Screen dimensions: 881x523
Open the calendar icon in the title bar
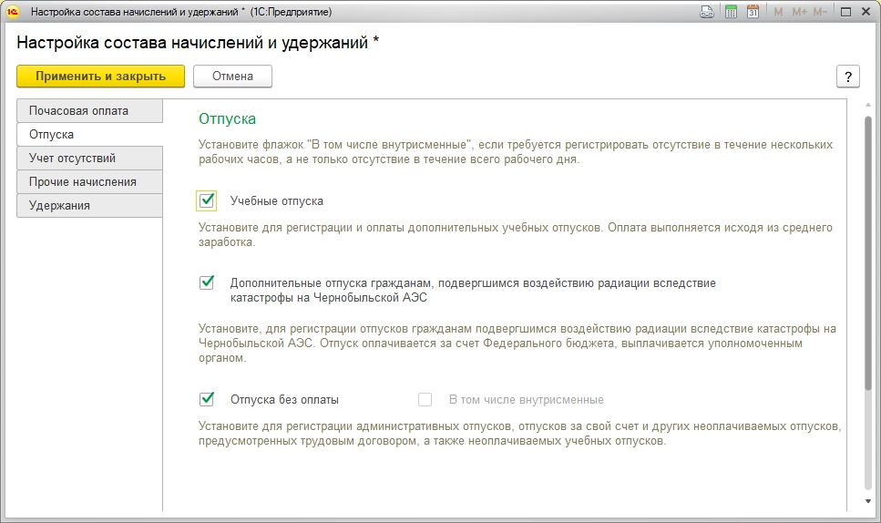pyautogui.click(x=753, y=12)
